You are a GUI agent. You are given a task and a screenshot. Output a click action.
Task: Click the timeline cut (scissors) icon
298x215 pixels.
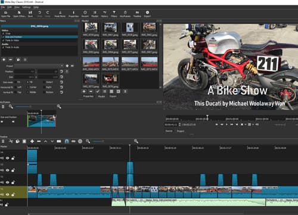click(11, 141)
